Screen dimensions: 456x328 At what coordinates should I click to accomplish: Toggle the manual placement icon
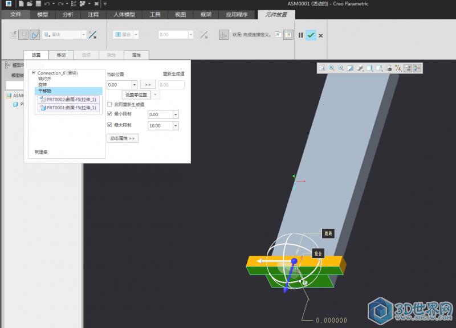tap(23, 35)
